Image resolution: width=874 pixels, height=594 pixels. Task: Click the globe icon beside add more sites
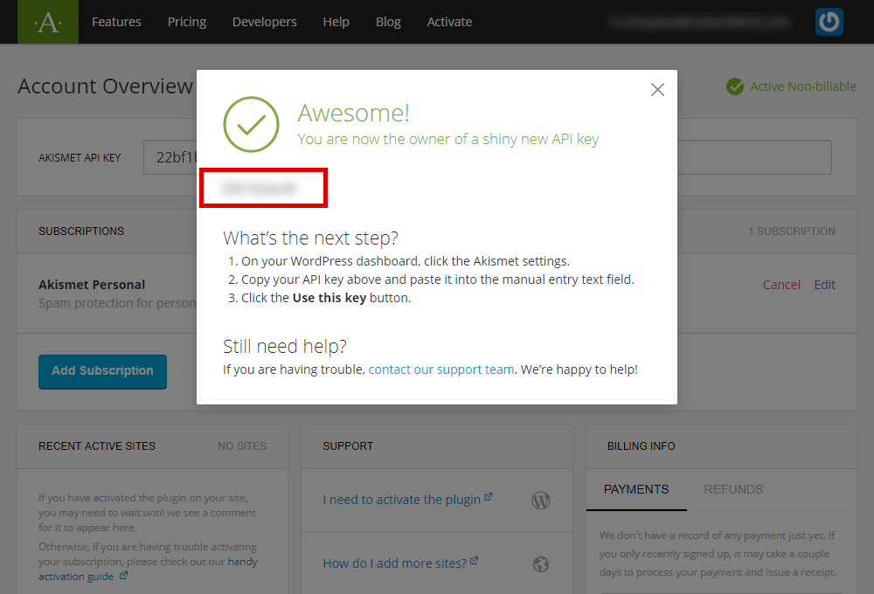pyautogui.click(x=541, y=563)
